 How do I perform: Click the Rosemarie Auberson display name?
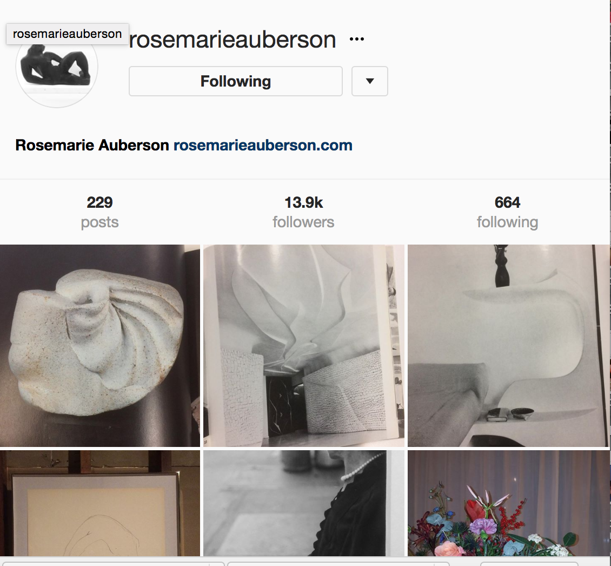(92, 145)
